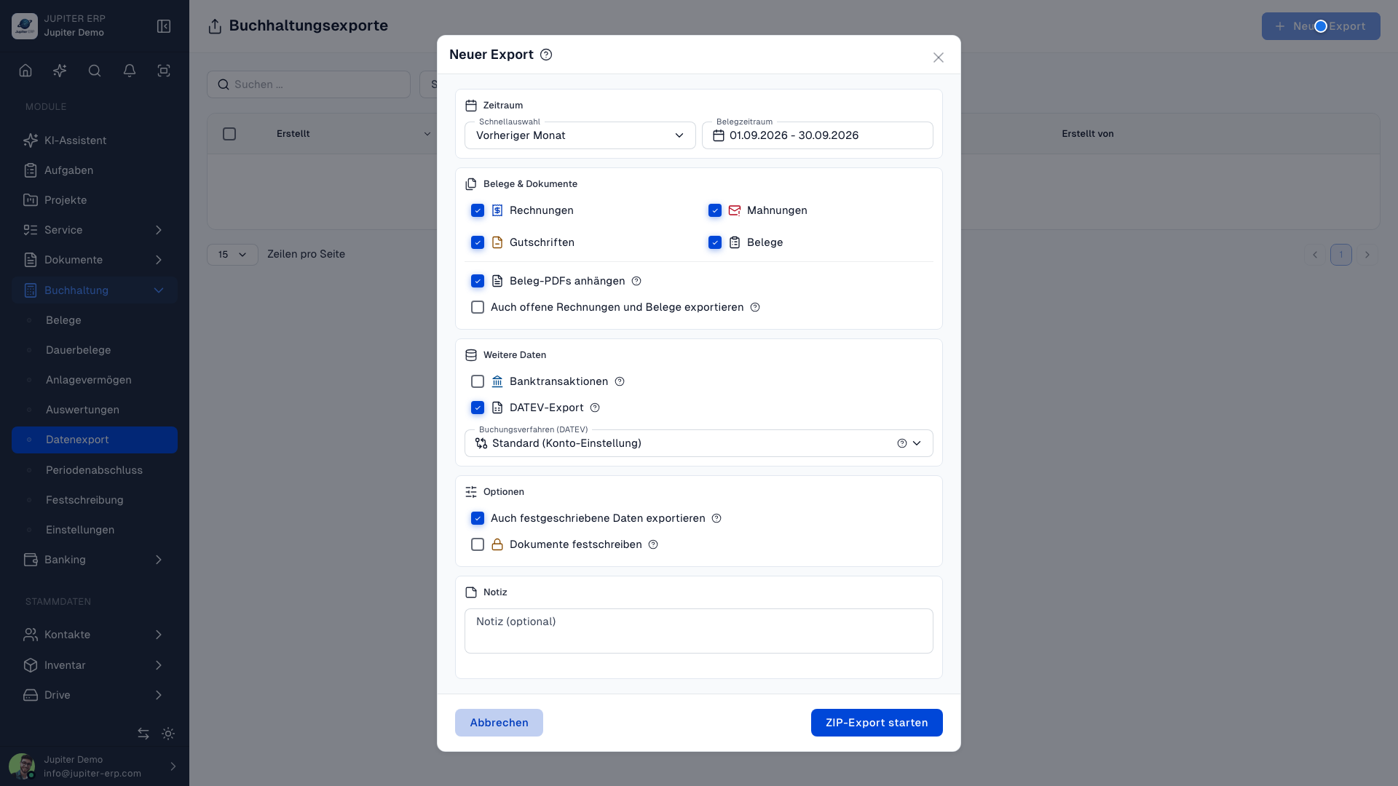1398x786 pixels.
Task: Click the ZIP-Export starten button
Action: point(877,723)
